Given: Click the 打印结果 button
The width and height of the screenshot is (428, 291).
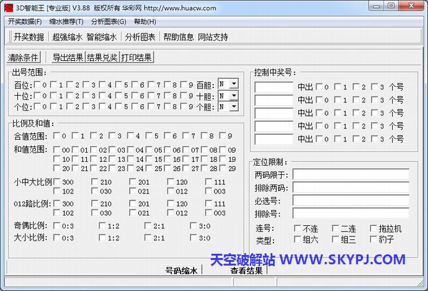Looking at the screenshot, I should point(136,58).
